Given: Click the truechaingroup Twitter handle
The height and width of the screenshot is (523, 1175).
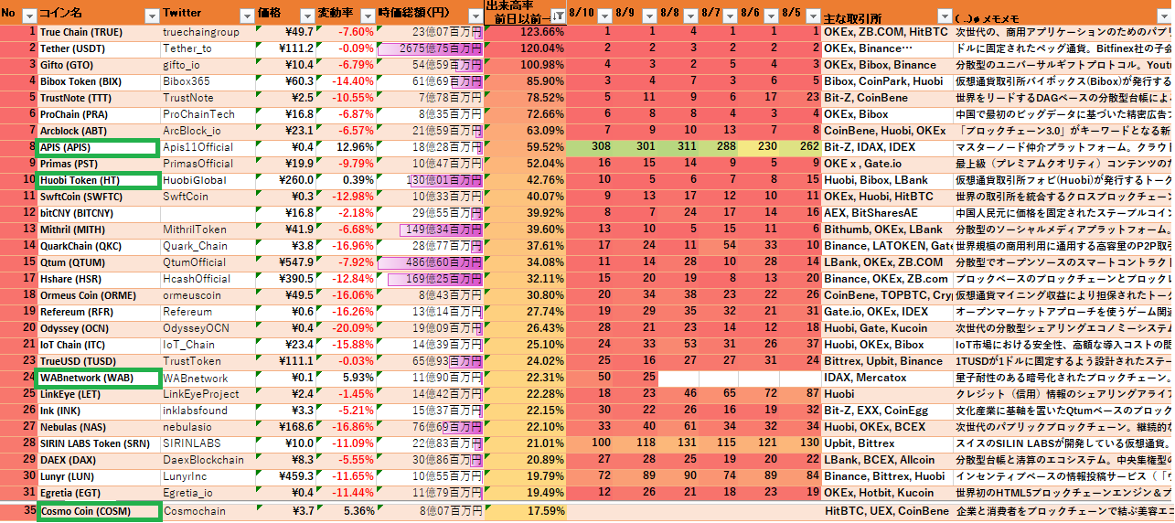Looking at the screenshot, I should (201, 32).
